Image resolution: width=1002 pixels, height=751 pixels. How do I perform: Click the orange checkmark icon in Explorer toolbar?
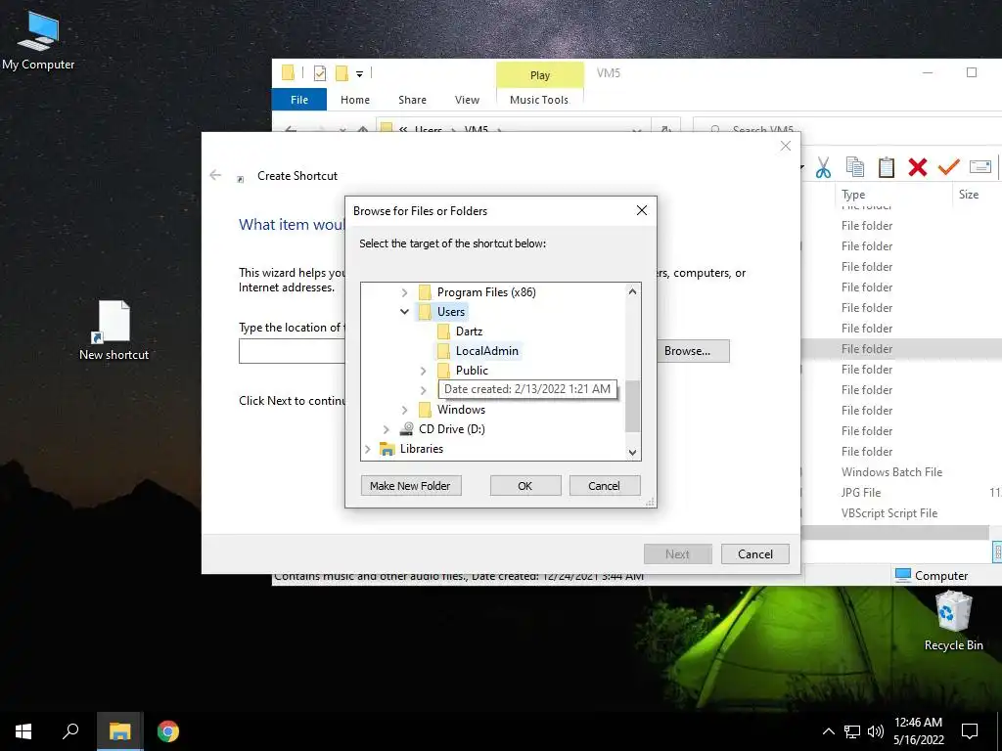point(948,167)
